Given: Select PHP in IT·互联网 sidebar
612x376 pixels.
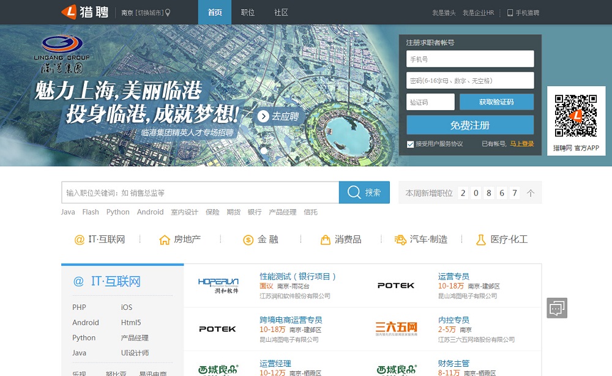Looking at the screenshot, I should tap(79, 308).
